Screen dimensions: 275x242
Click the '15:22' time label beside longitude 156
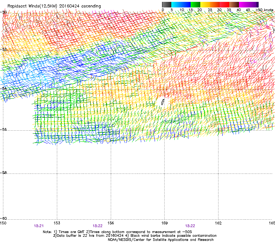pyautogui.click(x=97, y=226)
